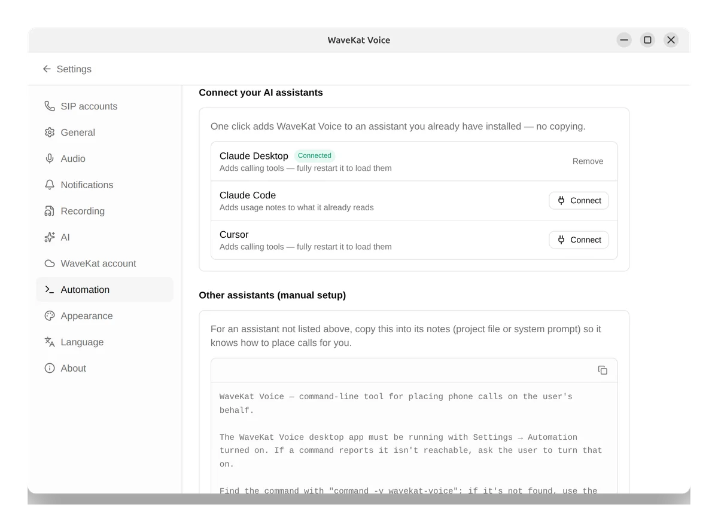Select the AI settings section
This screenshot has width=718, height=521.
[x=105, y=237]
